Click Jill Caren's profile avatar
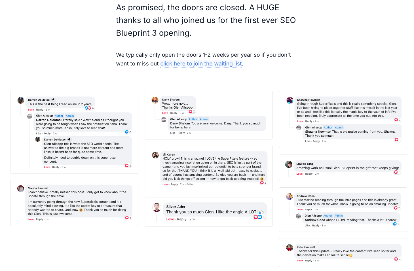The height and width of the screenshot is (271, 414). tap(155, 155)
